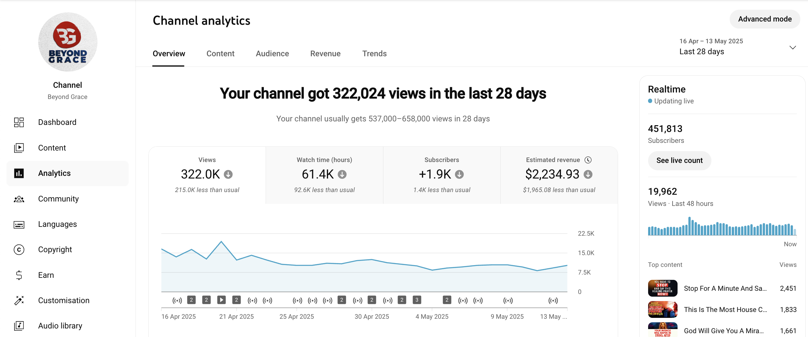The image size is (808, 337).
Task: Open Languages via its subtitles icon
Action: [19, 224]
